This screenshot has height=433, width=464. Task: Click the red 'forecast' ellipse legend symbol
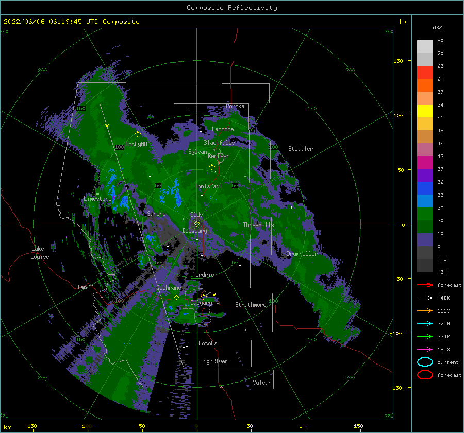pos(425,375)
